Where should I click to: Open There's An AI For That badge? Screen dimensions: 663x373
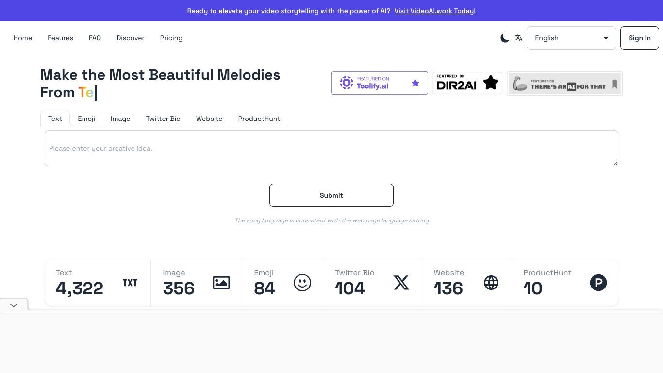click(564, 84)
